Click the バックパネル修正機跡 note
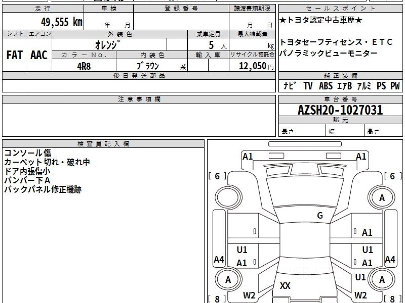 [x=43, y=190]
